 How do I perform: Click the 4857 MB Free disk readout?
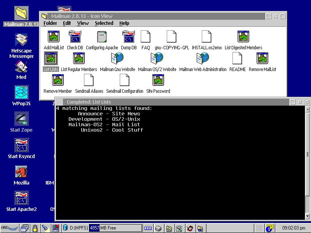(x=115, y=228)
